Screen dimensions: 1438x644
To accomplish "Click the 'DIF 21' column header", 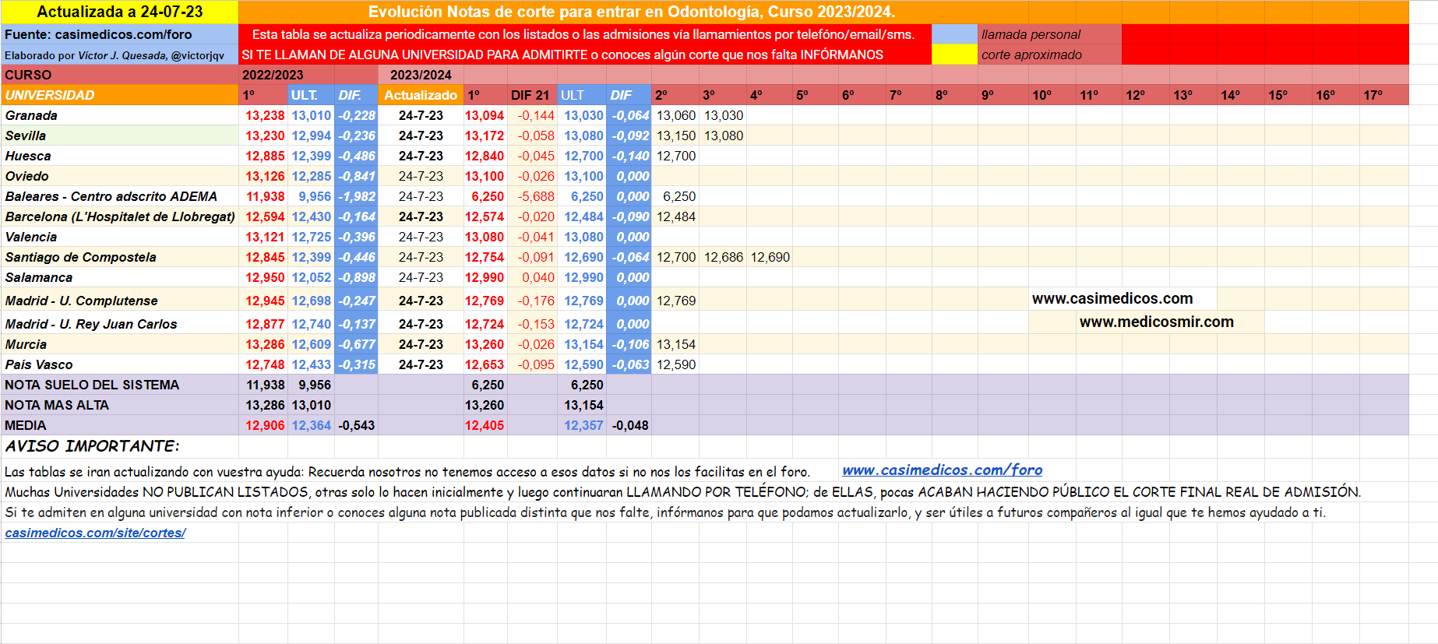I will tap(532, 95).
